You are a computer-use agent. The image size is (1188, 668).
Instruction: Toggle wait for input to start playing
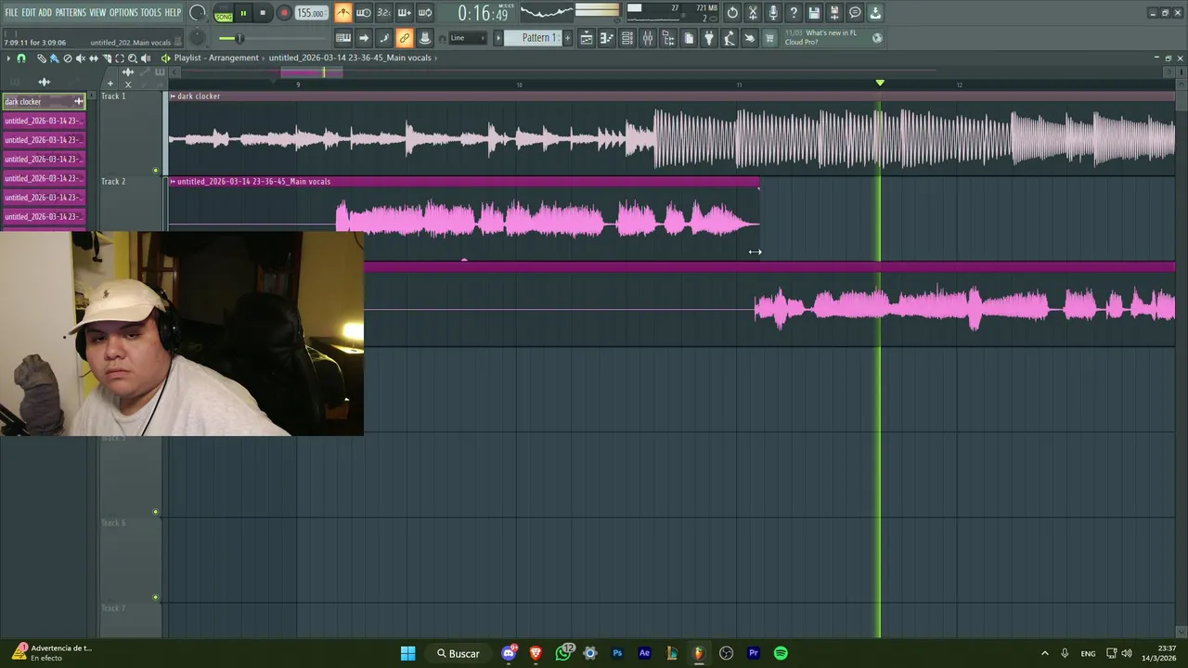(x=364, y=13)
